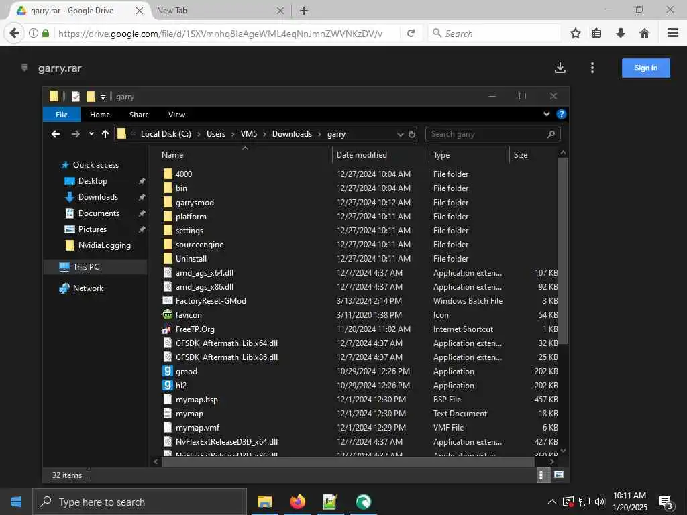This screenshot has width=687, height=515.
Task: Click the vertical file list scrollbar
Action: point(563,251)
